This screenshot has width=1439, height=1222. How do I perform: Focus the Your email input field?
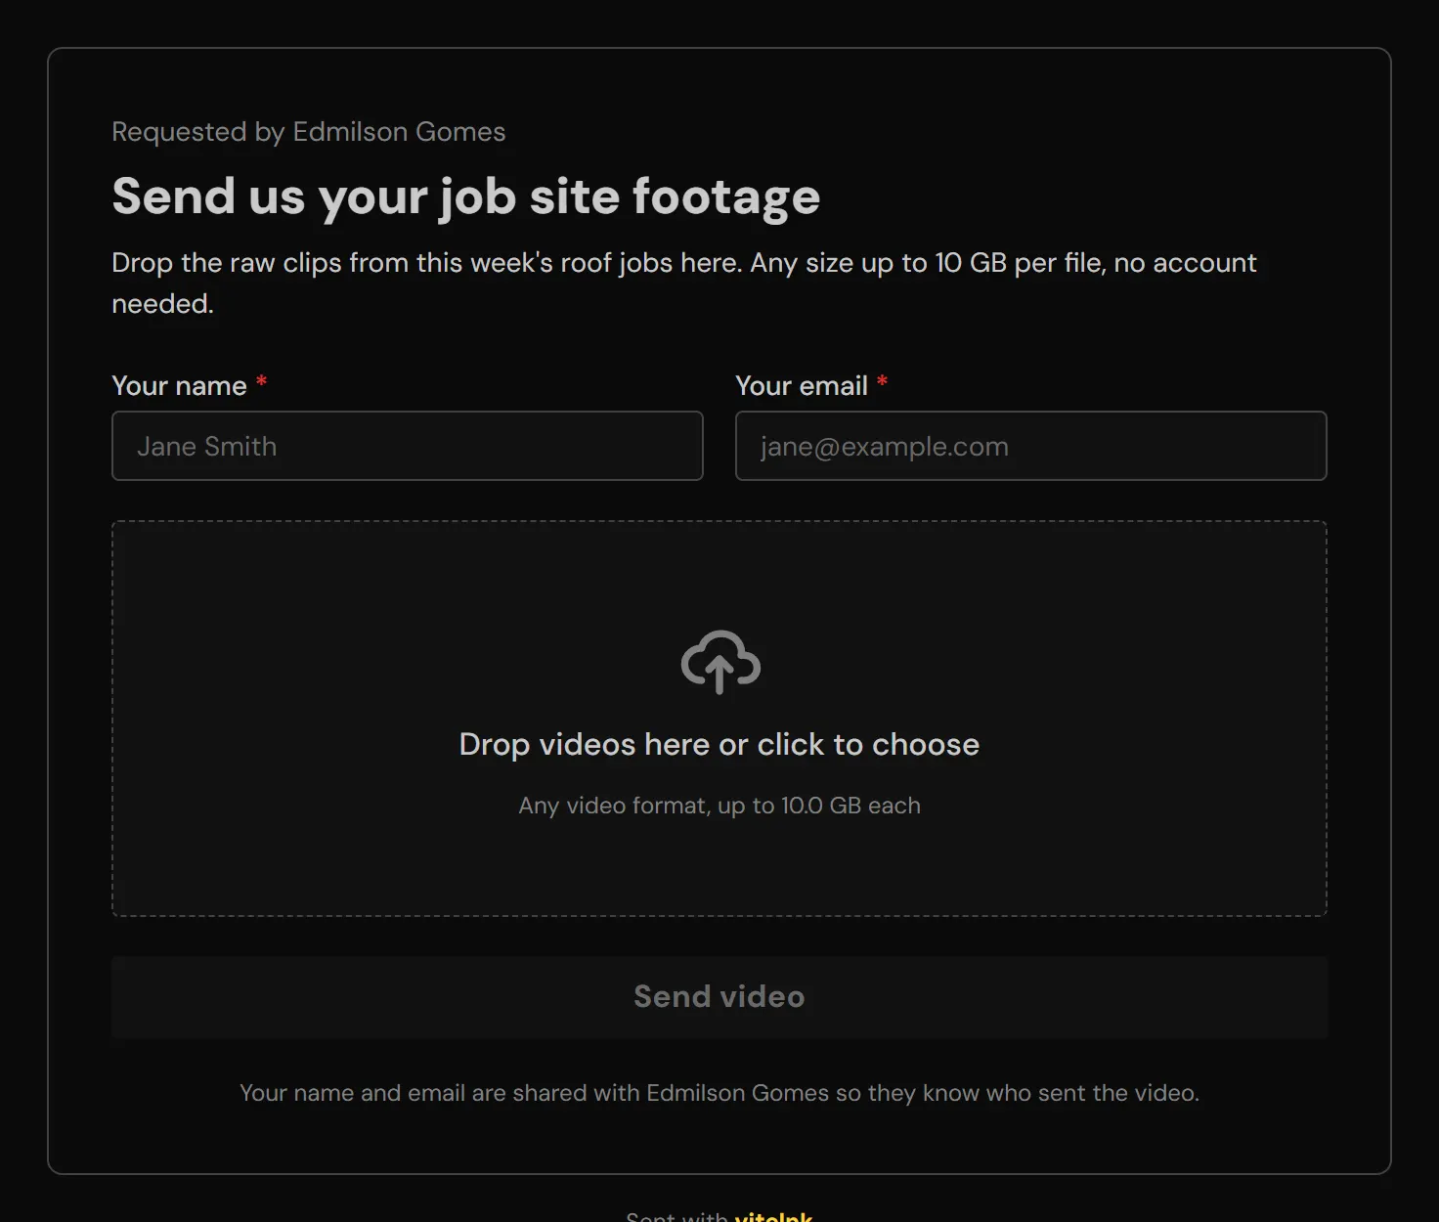pos(1030,446)
